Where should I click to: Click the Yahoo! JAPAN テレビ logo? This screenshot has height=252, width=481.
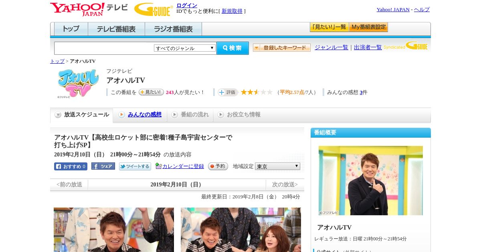point(89,9)
